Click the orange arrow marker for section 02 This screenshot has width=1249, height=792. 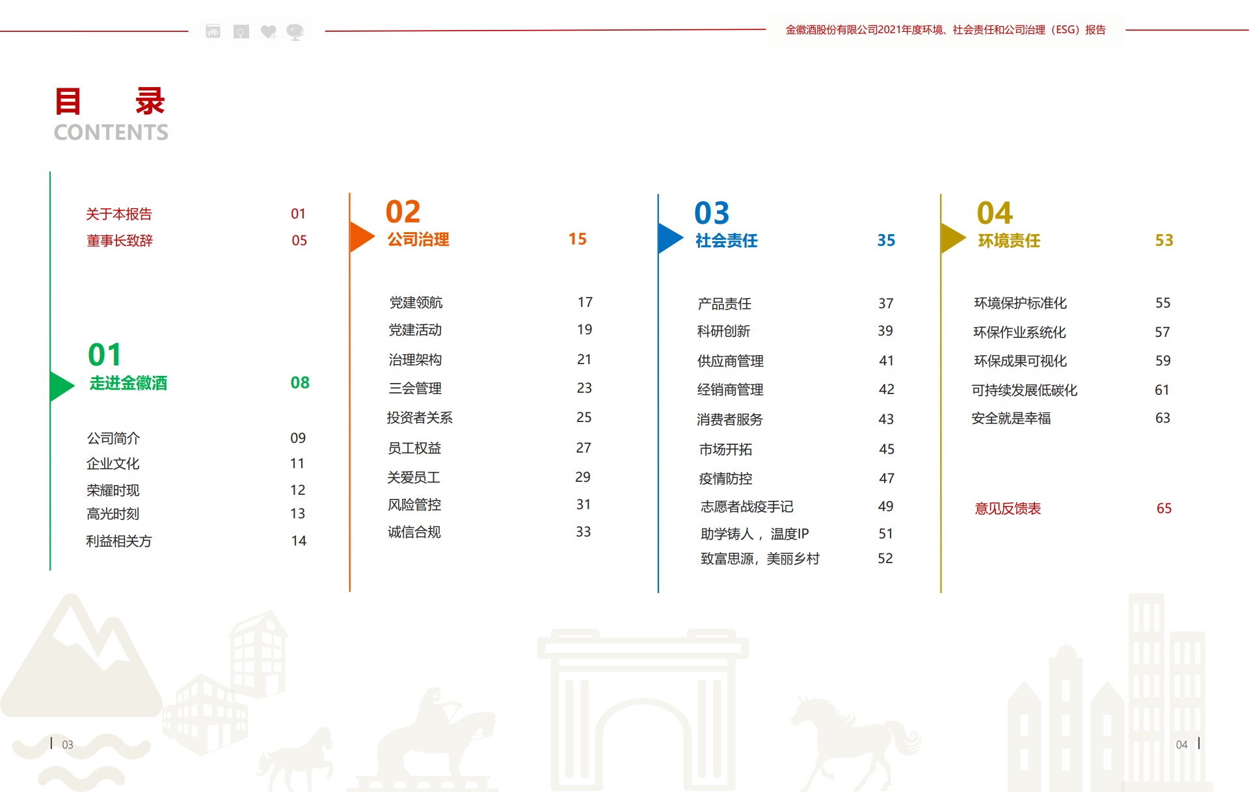(x=360, y=237)
